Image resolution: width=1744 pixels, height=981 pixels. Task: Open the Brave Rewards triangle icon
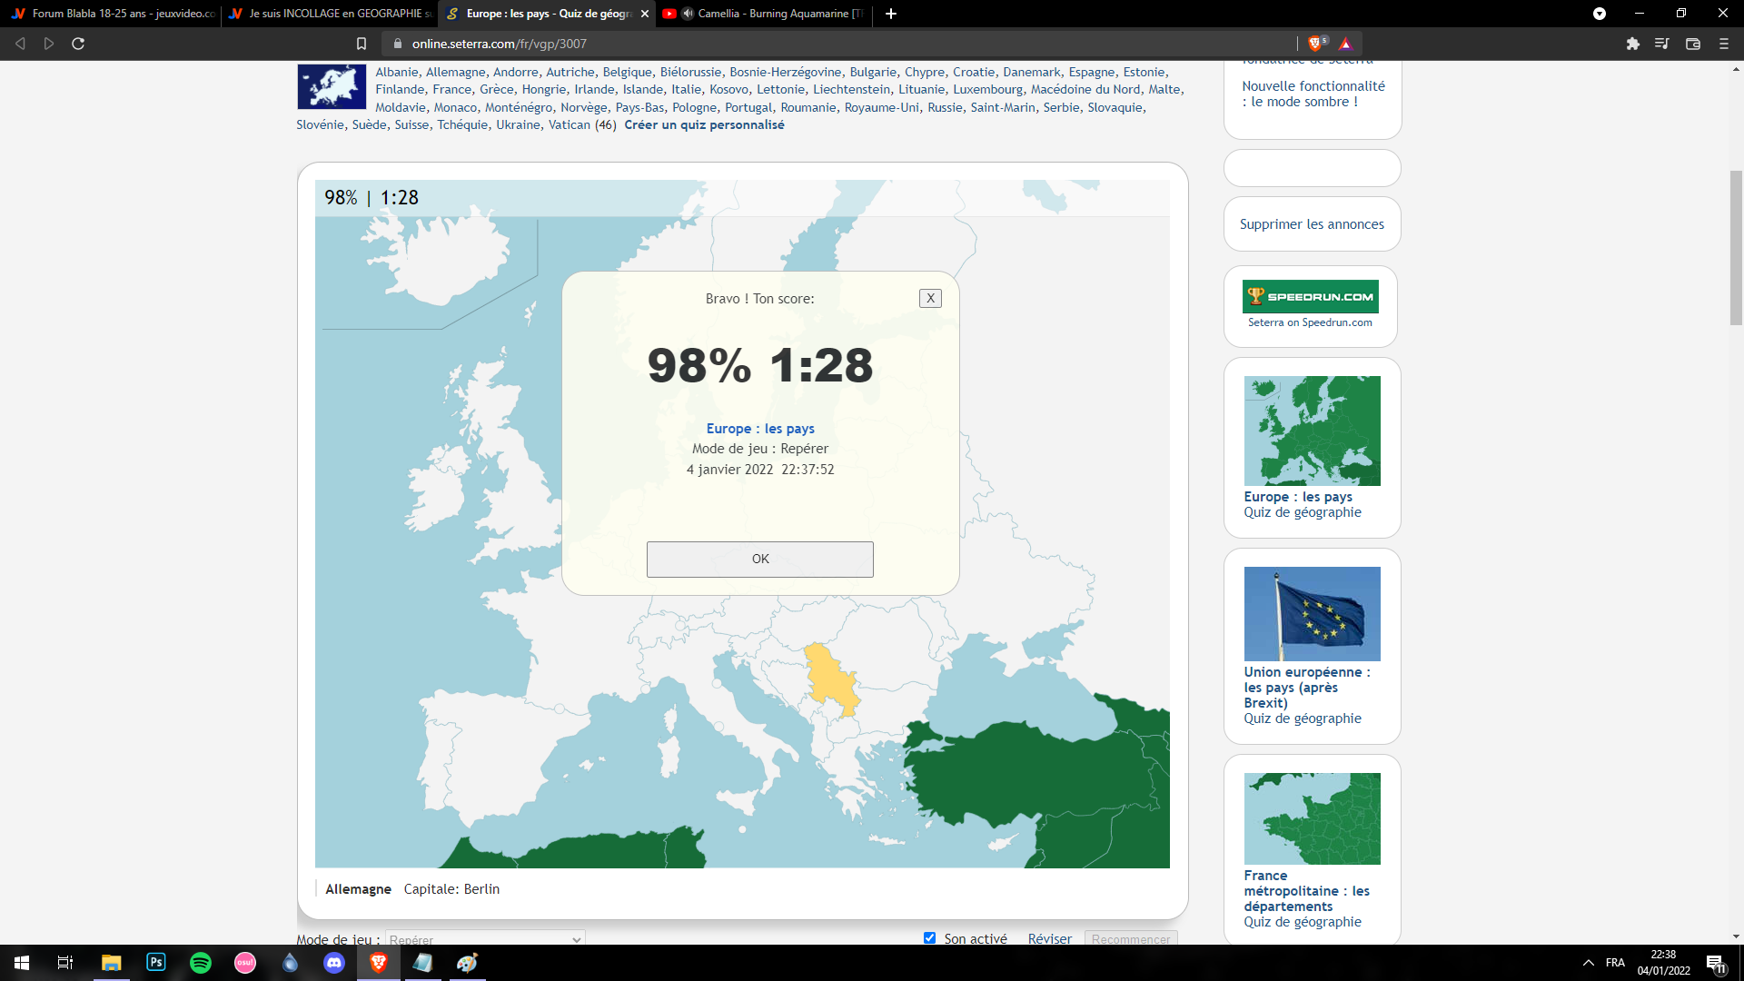pyautogui.click(x=1345, y=44)
